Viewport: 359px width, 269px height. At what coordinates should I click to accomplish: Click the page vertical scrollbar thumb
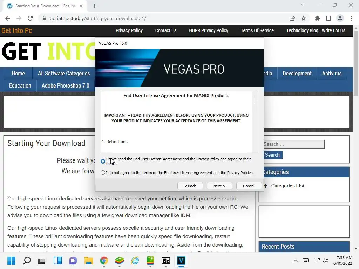tap(356, 63)
